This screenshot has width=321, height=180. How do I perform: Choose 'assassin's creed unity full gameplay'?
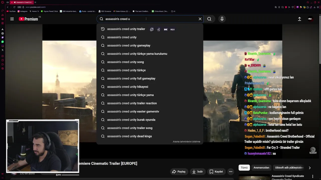(150, 78)
